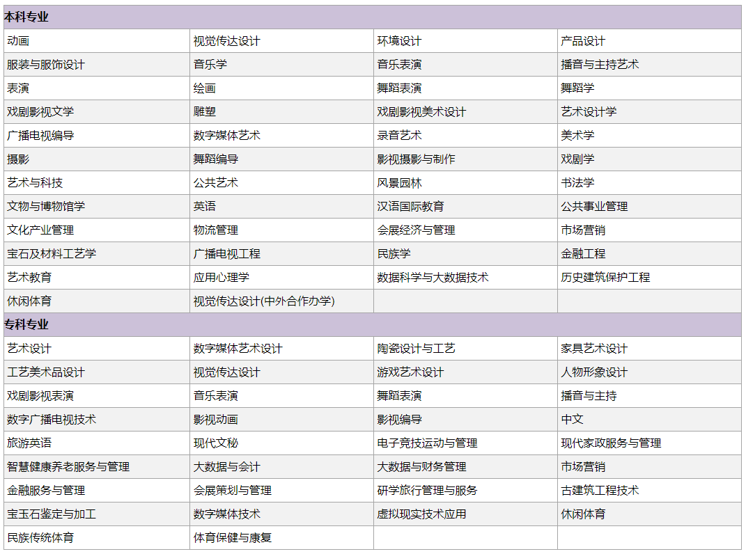The image size is (746, 554).
Task: Click 数据科学与大数据技术 cell
Action: click(465, 277)
